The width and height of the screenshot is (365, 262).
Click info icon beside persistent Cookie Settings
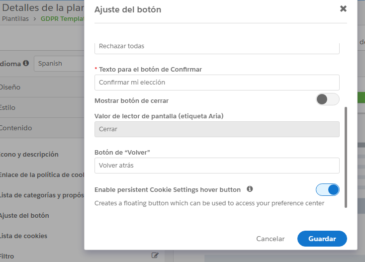point(250,189)
